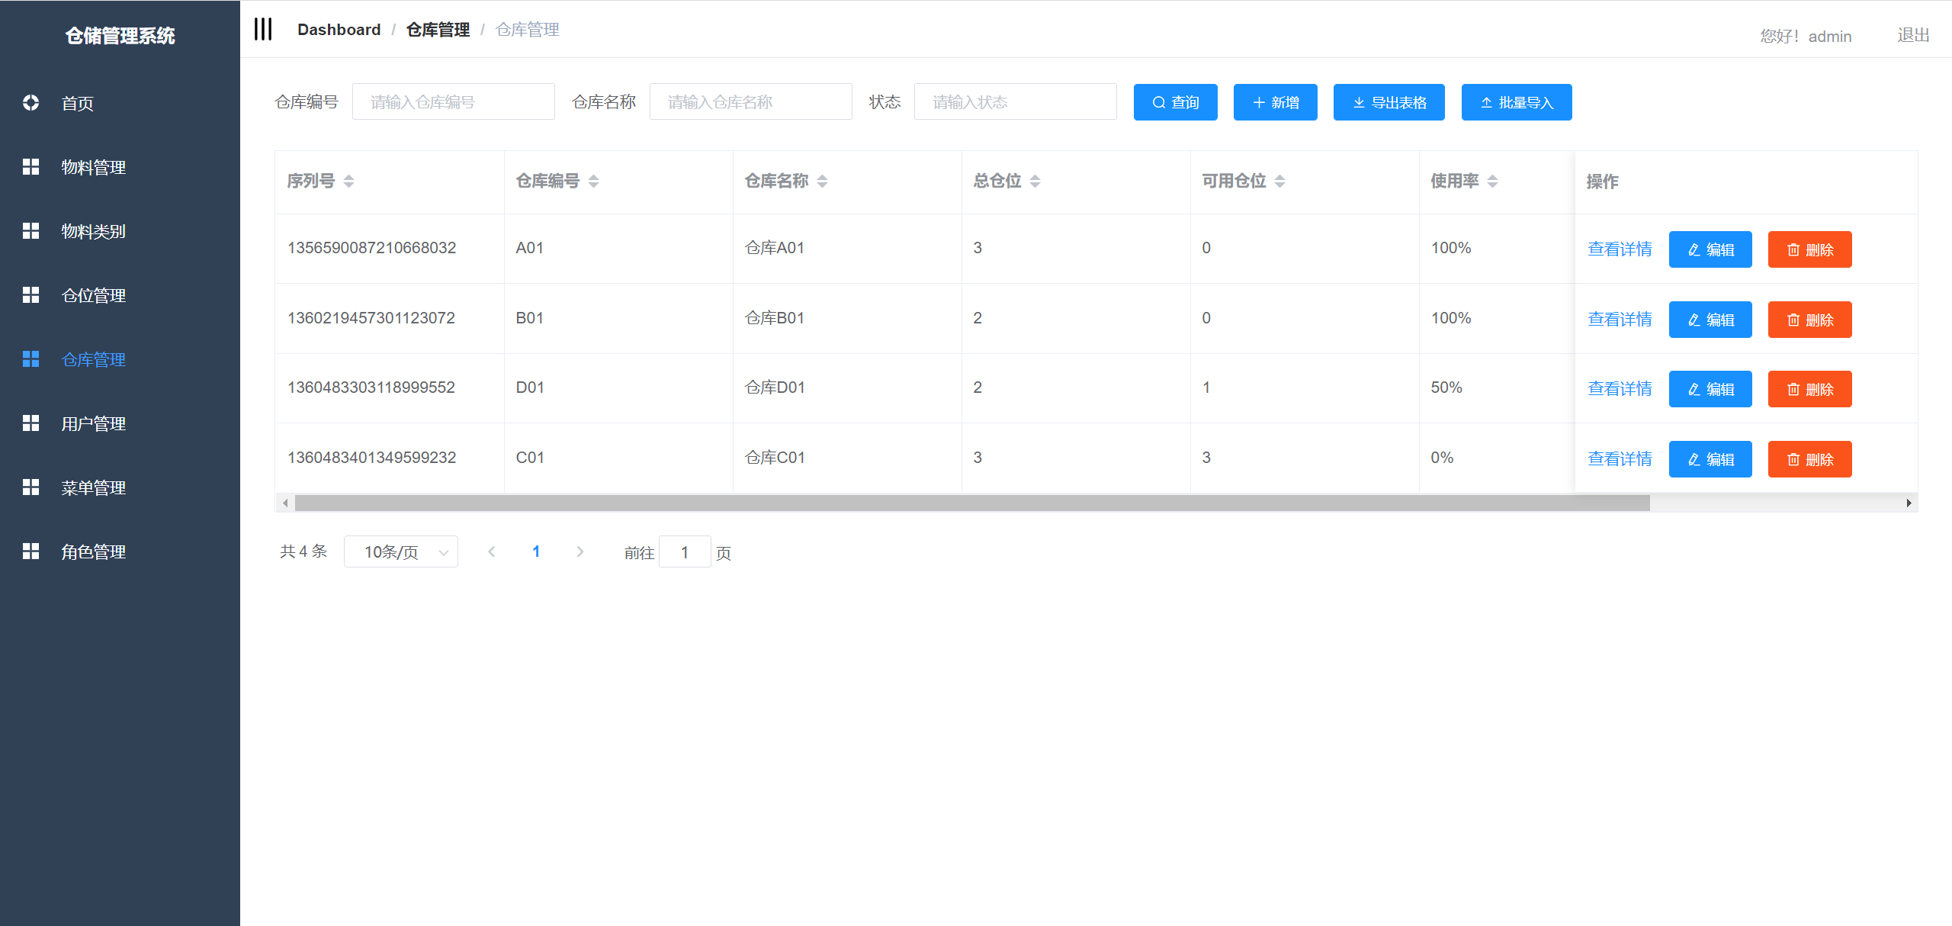The height and width of the screenshot is (926, 1952).
Task: Click the 仓库管理 breadcrumb parent item
Action: click(438, 30)
